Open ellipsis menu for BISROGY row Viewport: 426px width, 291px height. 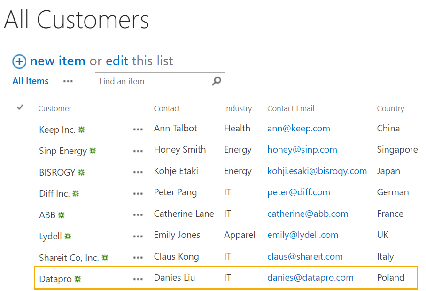138,172
